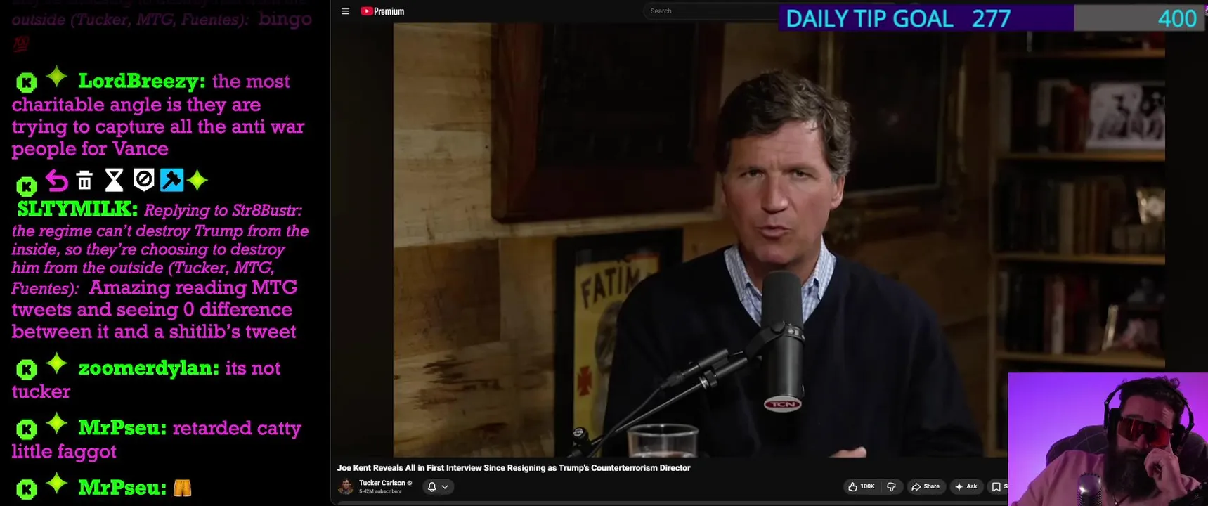Focus the YouTube search field

tap(710, 11)
